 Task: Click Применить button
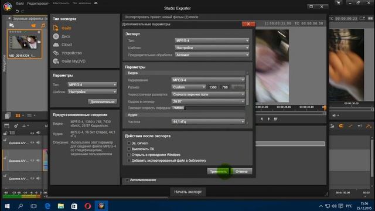[x=218, y=172]
